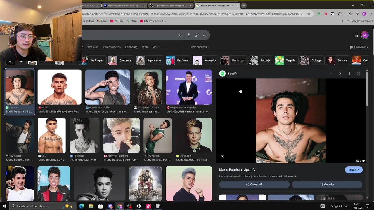The height and width of the screenshot is (210, 374).
Task: Close the Horarios confirmados tab
Action: [x=144, y=5]
